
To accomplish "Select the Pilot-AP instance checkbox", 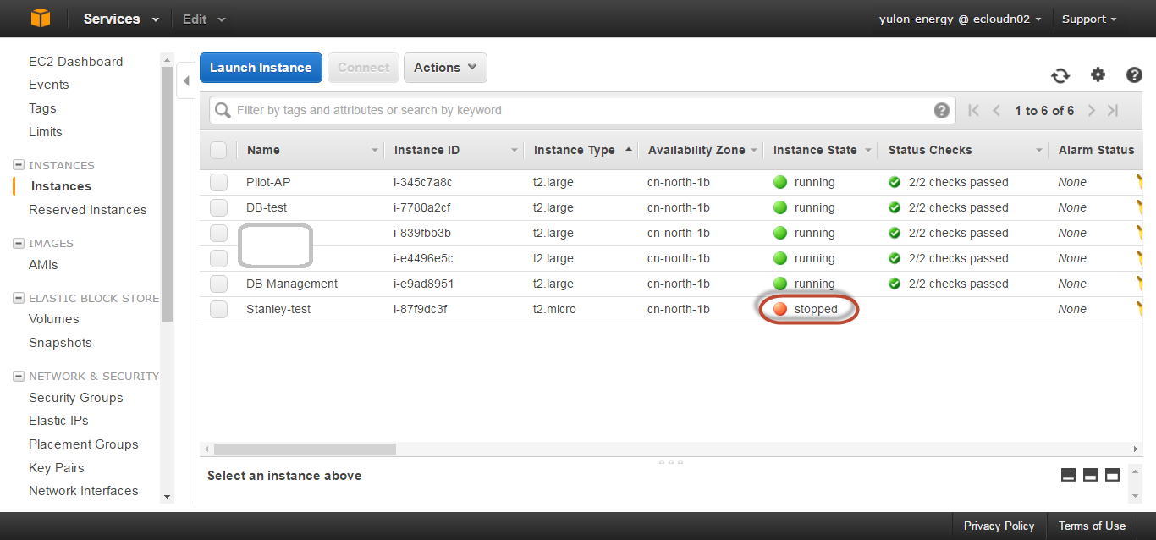I will 219,182.
